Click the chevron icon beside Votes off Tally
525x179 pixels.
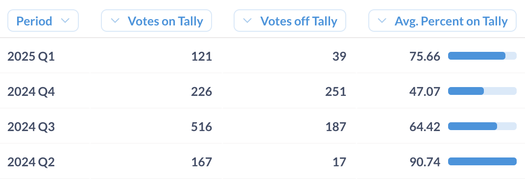(247, 21)
